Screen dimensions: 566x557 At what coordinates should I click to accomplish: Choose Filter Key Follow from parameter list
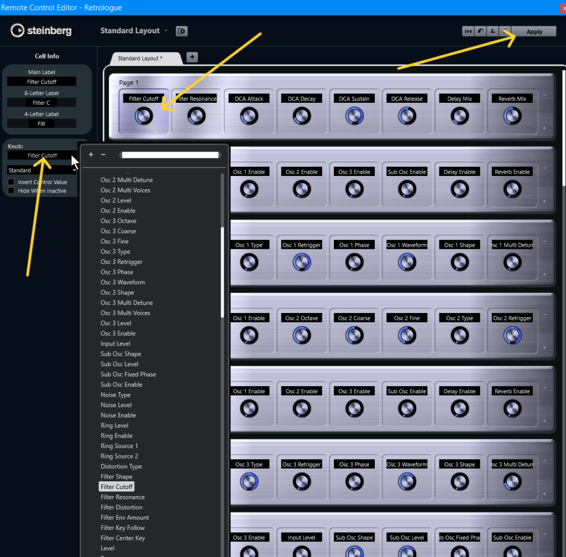click(x=123, y=528)
